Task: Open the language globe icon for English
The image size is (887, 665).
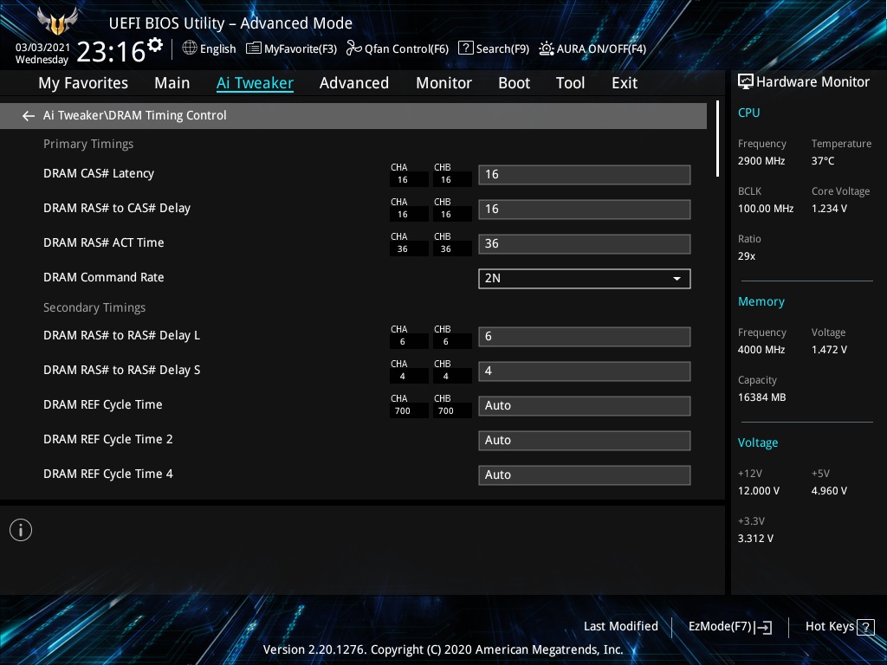Action: 190,48
